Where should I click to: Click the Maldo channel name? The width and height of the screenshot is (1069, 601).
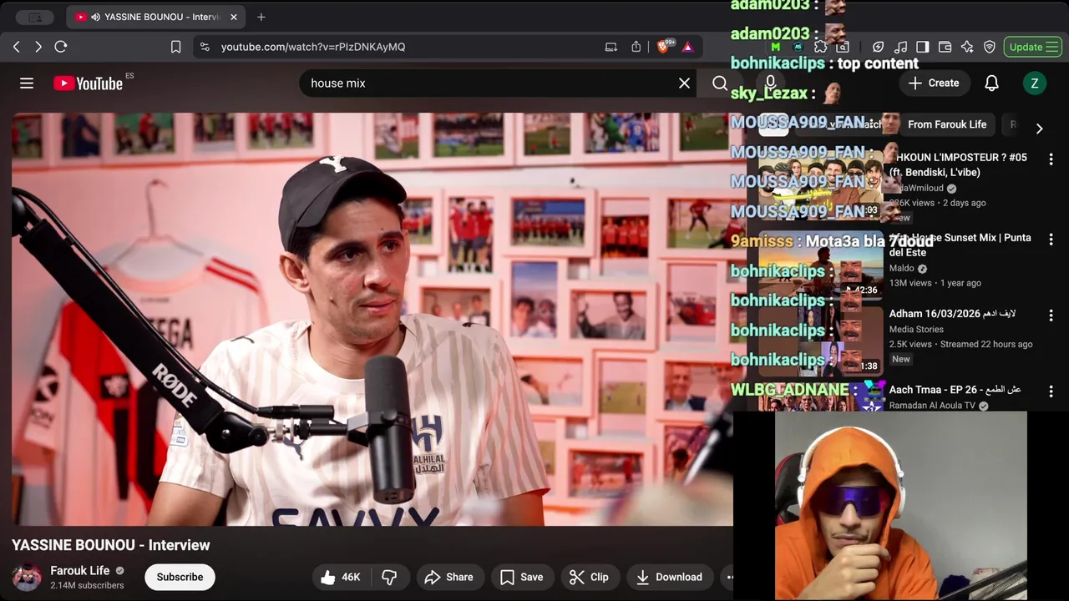(901, 268)
